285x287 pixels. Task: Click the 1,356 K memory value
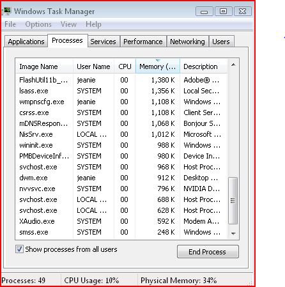pyautogui.click(x=163, y=91)
